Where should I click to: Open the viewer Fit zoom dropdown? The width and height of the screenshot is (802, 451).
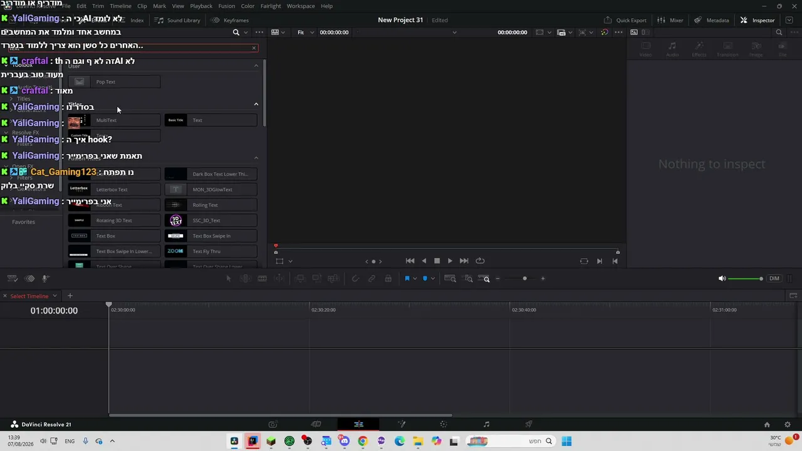tap(304, 32)
